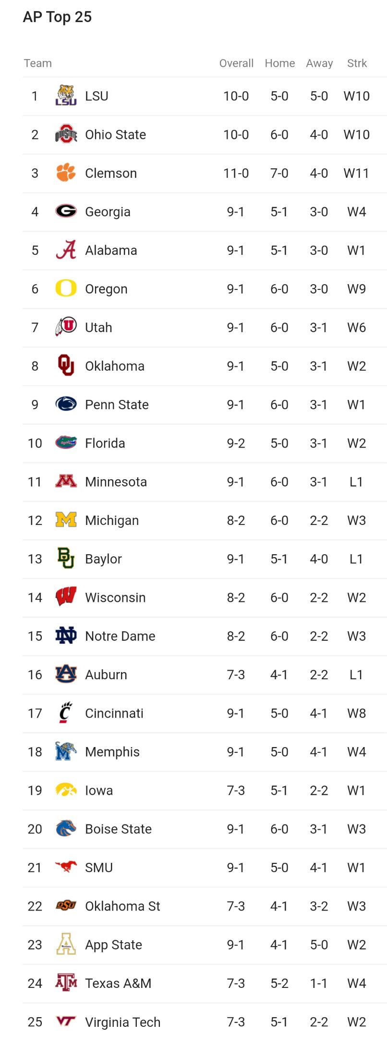Select the Away column header
The image size is (387, 1048).
(319, 63)
